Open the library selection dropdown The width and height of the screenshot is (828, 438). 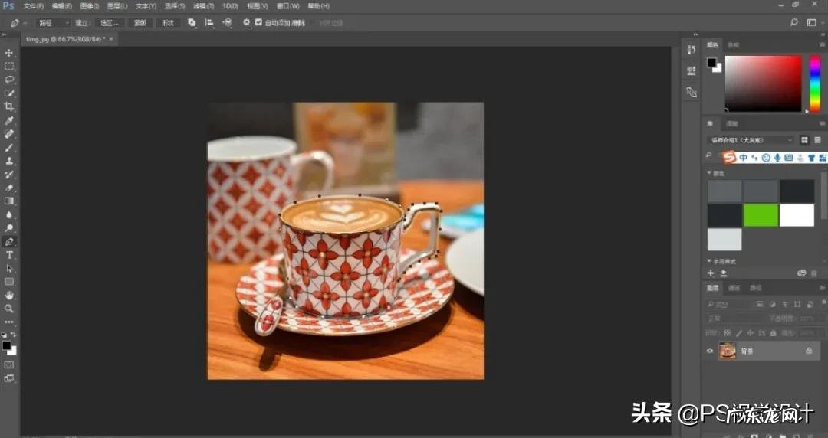752,140
